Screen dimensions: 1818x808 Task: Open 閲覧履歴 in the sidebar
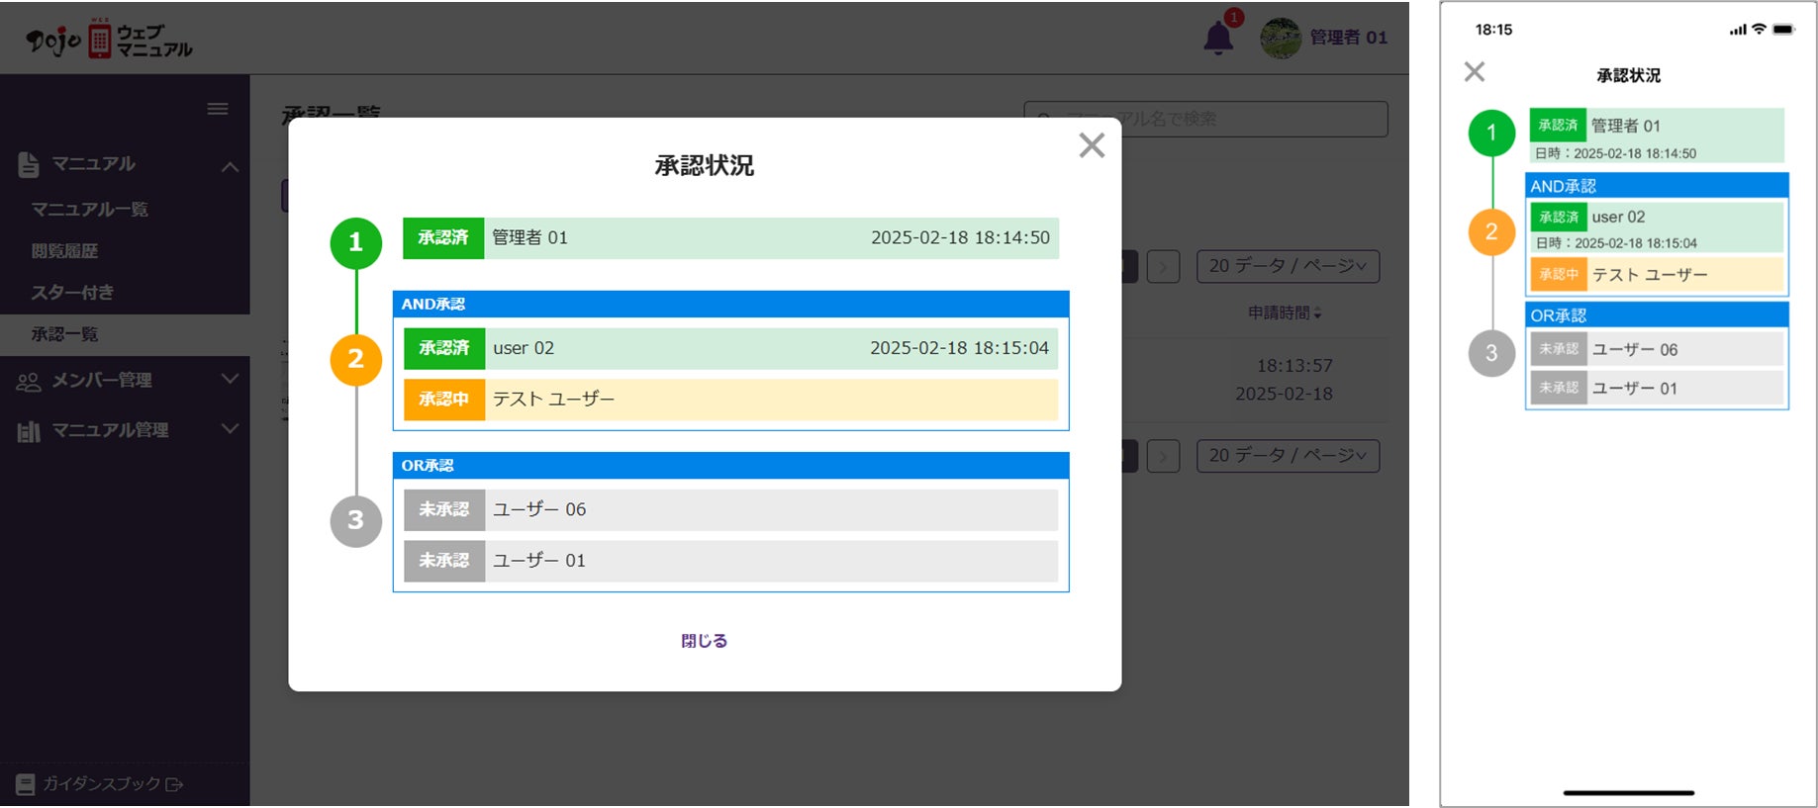point(65,251)
